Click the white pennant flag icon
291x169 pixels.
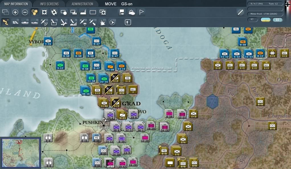tap(142, 12)
